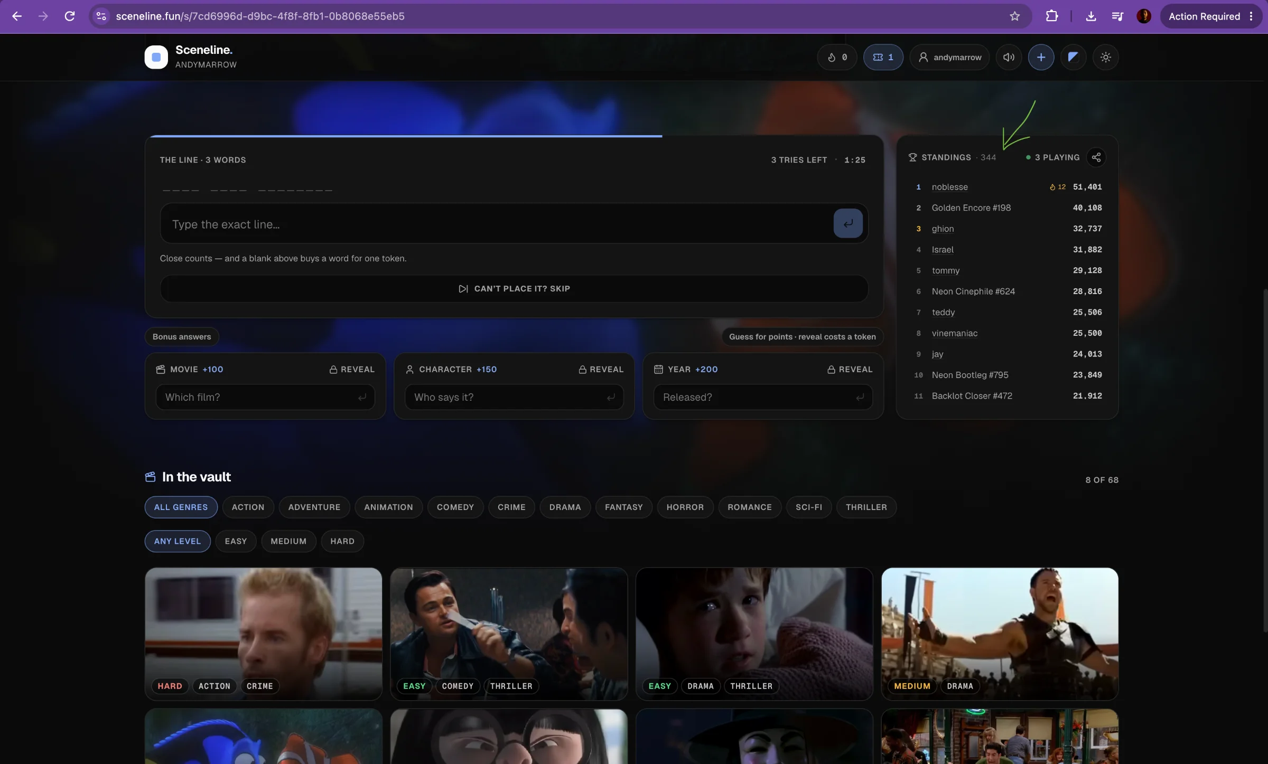Open browser downloads icon
This screenshot has width=1268, height=764.
(x=1091, y=16)
